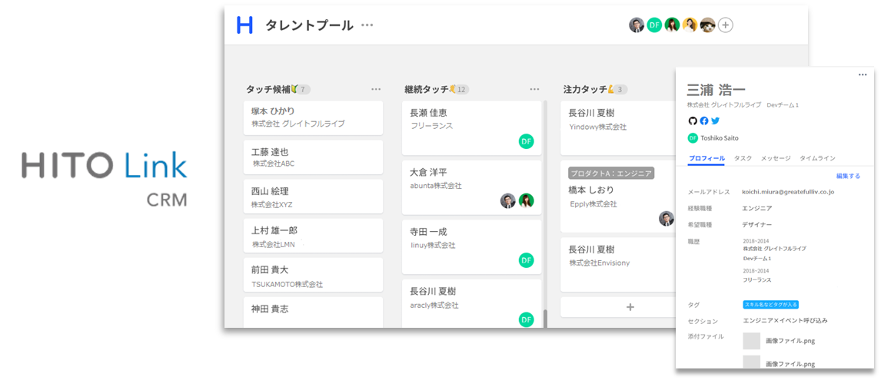Image resolution: width=881 pixels, height=380 pixels.
Task: Open タッチ候補 column ellipsis menu
Action: (376, 89)
